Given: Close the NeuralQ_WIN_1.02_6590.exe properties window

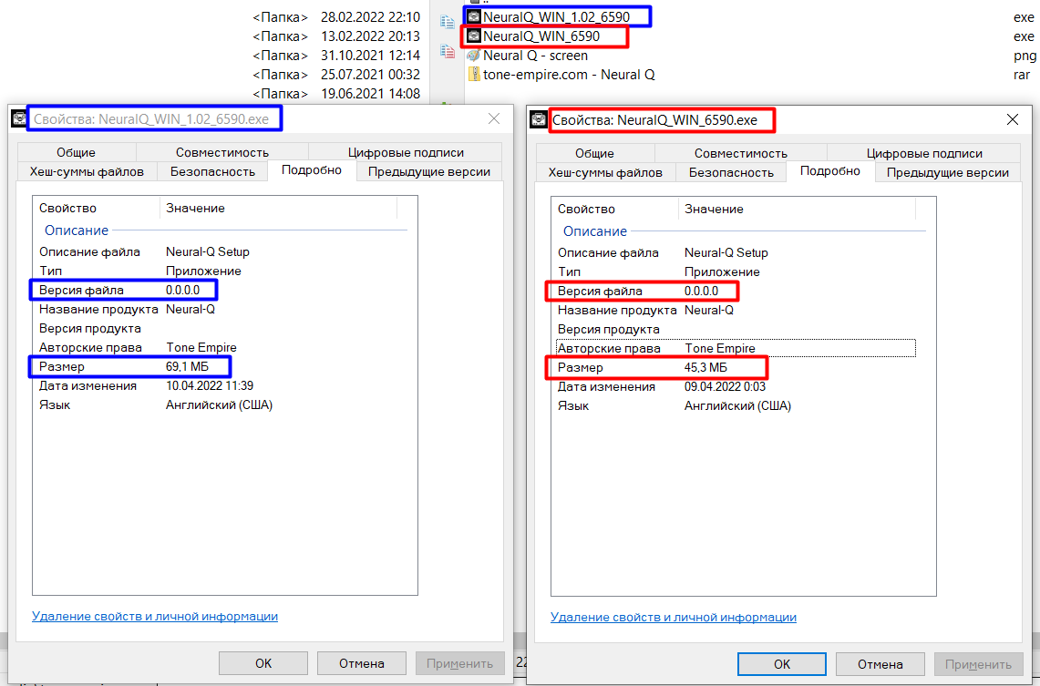Looking at the screenshot, I should [494, 118].
